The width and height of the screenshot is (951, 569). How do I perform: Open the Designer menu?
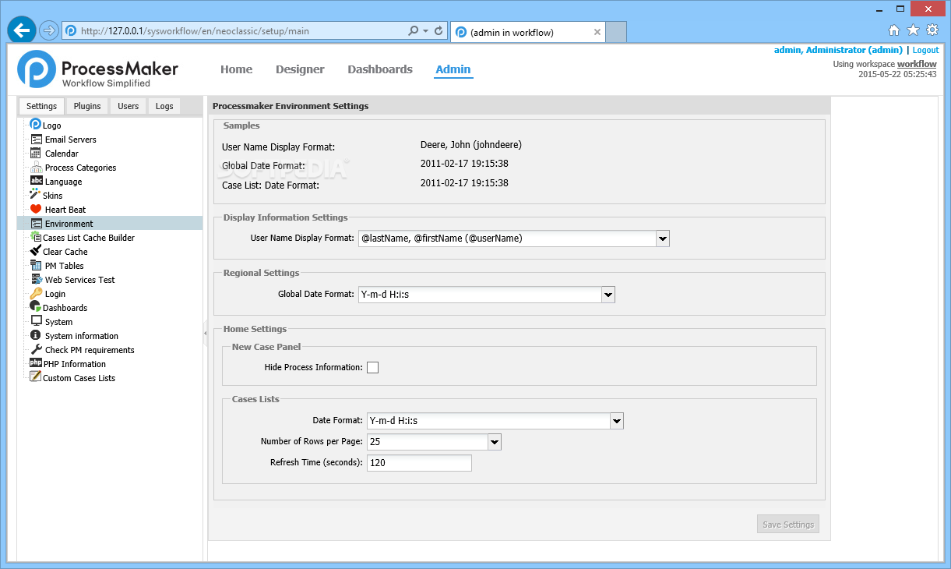(300, 69)
